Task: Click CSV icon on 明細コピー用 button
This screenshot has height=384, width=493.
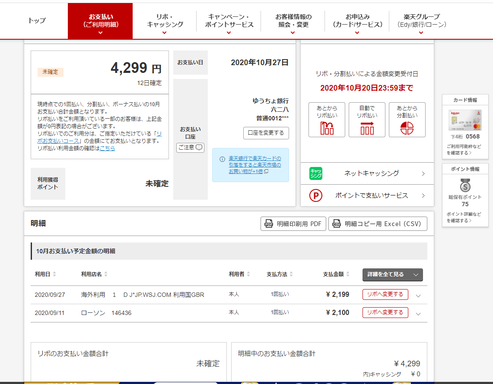Action: (337, 224)
